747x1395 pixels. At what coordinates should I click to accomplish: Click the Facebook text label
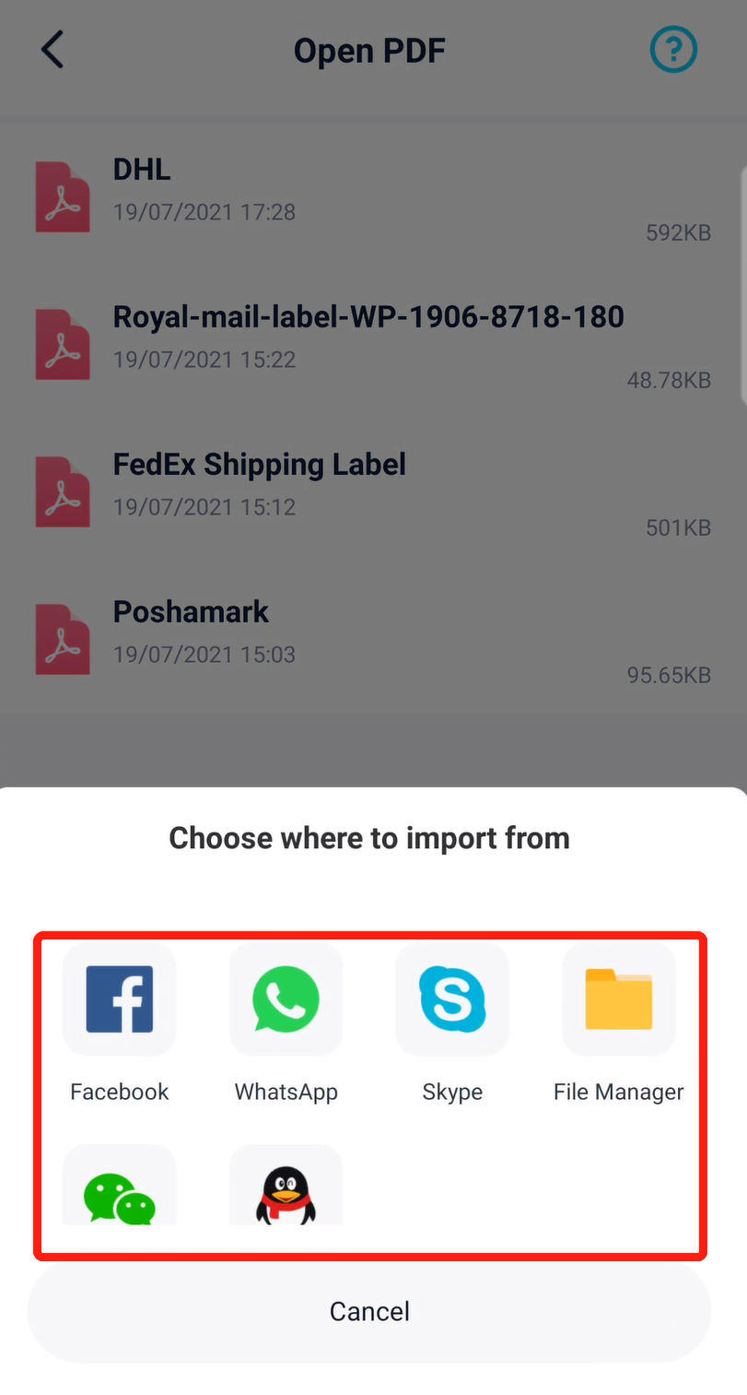120,1092
